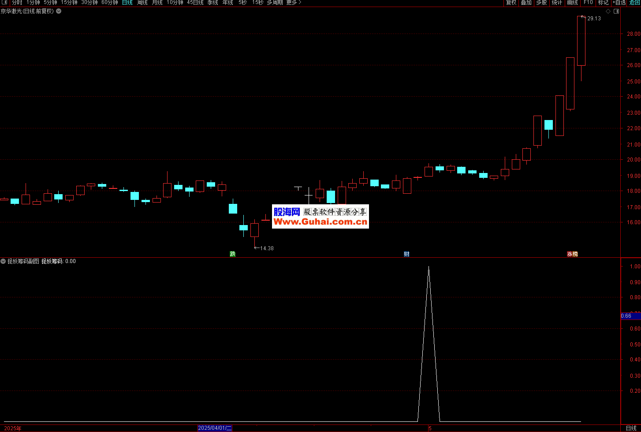
Task: Select the 60分钟 period
Action: pyautogui.click(x=110, y=3)
